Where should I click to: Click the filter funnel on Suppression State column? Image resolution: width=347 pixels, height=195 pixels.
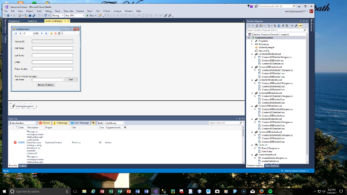point(125,128)
